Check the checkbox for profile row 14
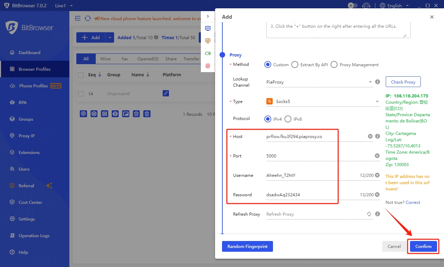The width and height of the screenshot is (444, 267). point(81,94)
